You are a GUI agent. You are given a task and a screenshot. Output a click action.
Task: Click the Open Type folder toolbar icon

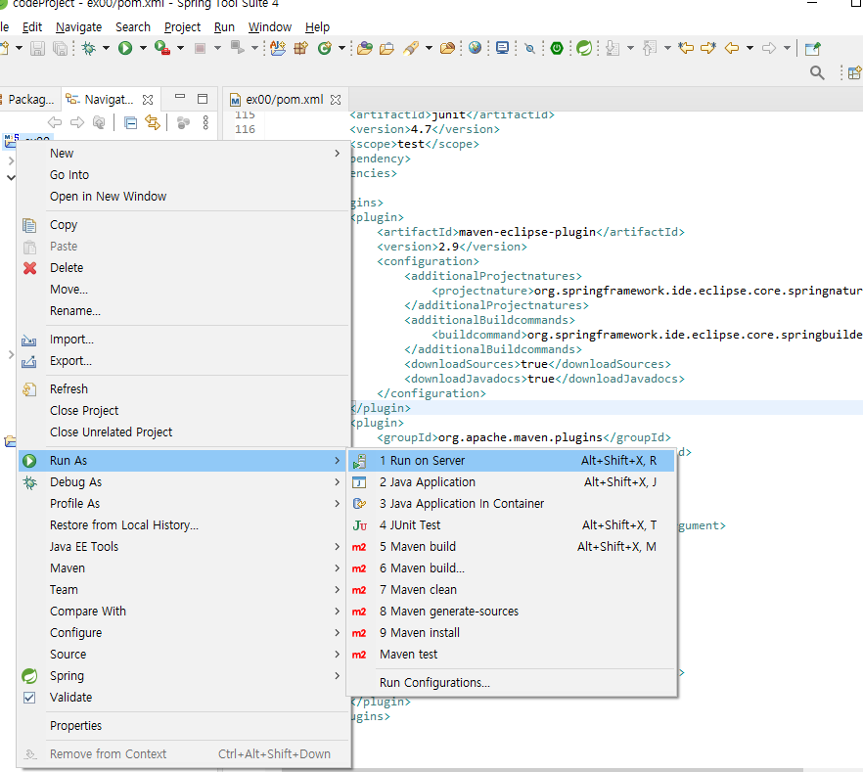click(364, 48)
